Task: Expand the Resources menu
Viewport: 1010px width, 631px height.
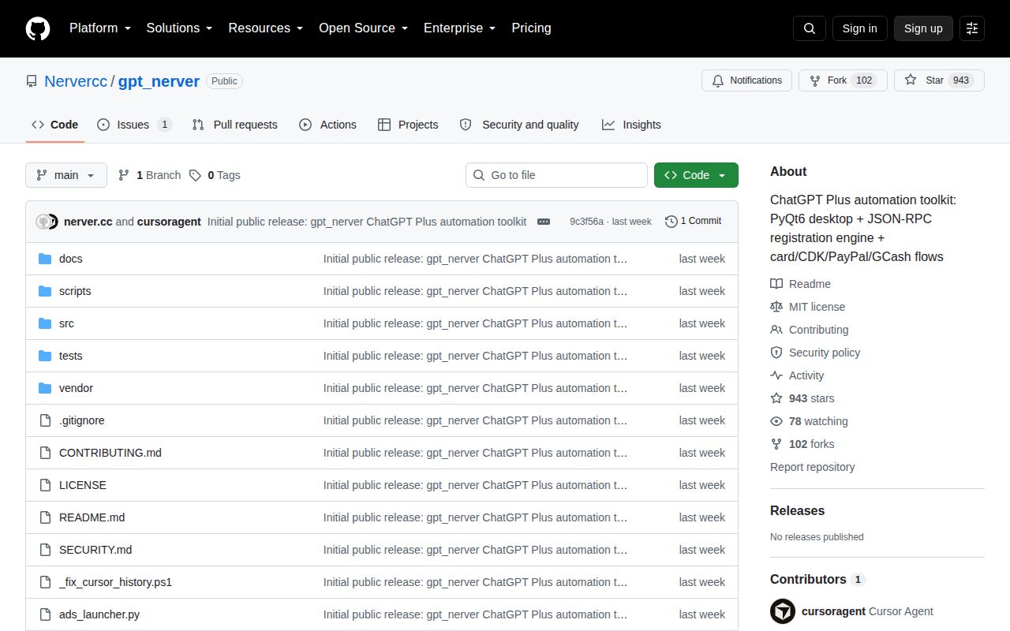Action: [266, 28]
